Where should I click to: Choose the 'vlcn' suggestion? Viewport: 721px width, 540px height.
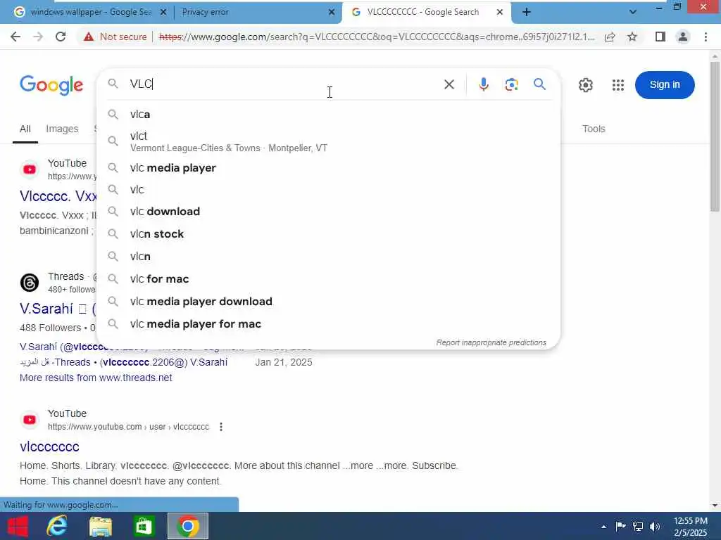pyautogui.click(x=328, y=257)
